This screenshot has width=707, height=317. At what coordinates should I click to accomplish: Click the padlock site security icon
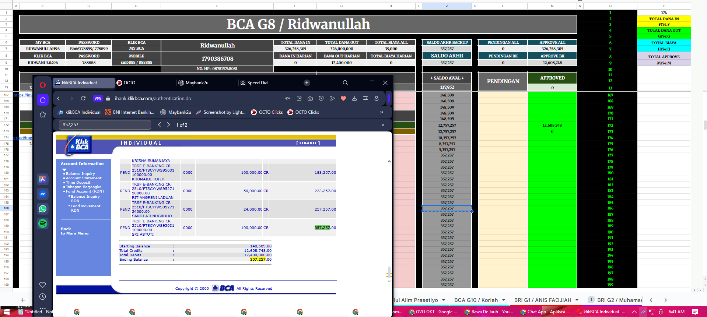point(108,98)
